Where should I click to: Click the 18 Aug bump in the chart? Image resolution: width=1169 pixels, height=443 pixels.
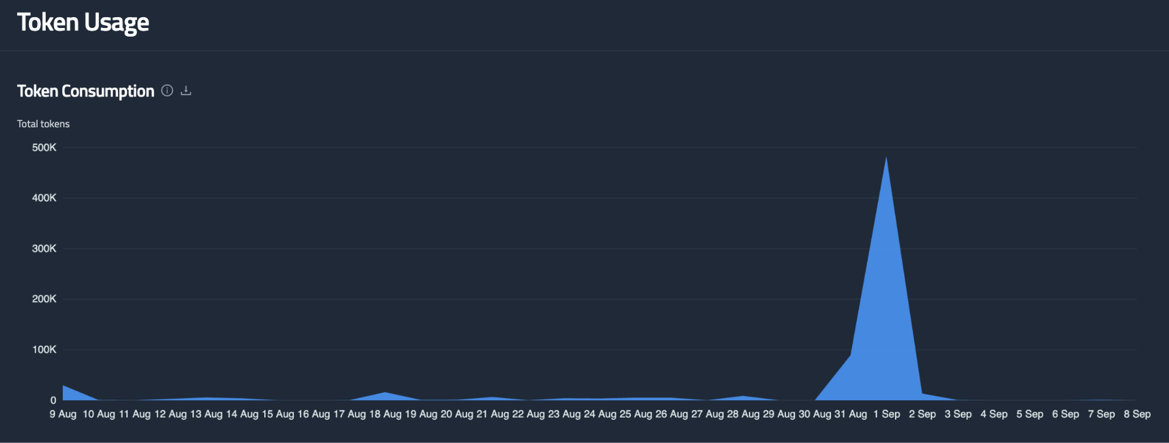coord(386,393)
